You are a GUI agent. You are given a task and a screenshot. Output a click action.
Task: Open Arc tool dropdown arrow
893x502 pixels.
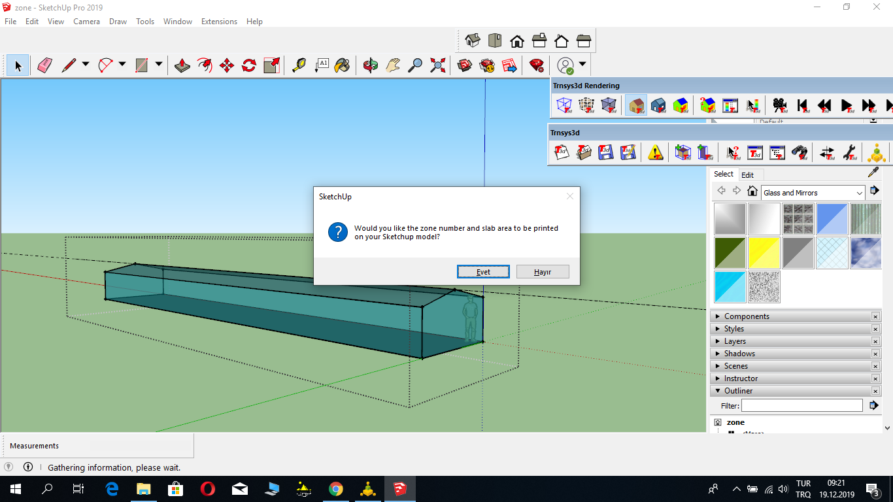(x=122, y=65)
